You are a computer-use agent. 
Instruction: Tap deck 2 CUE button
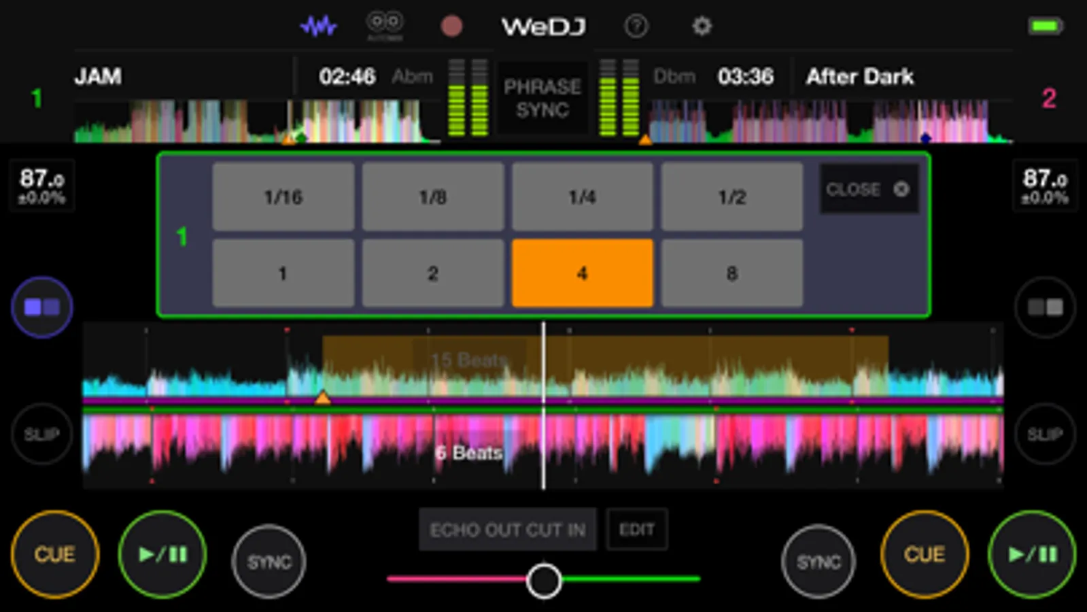coord(925,554)
